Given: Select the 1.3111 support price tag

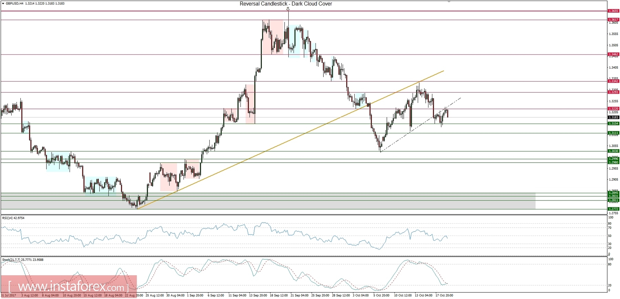Looking at the screenshot, I should pyautogui.click(x=613, y=133).
